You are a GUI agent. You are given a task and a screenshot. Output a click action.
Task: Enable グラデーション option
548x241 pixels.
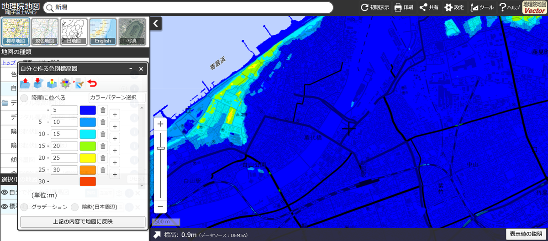24,207
